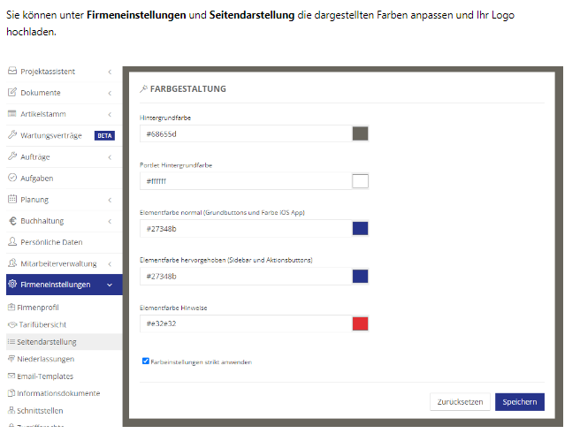The width and height of the screenshot is (580, 441).
Task: Collapse the Firmeneinstellungen section chevron
Action: tap(109, 285)
